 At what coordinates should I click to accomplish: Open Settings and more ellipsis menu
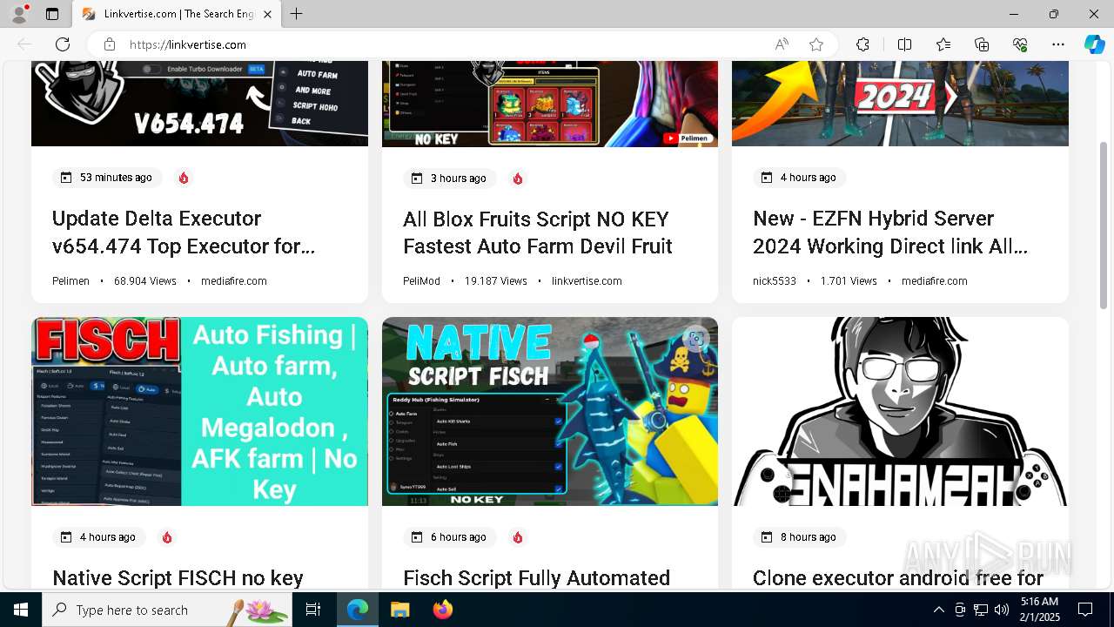1058,44
